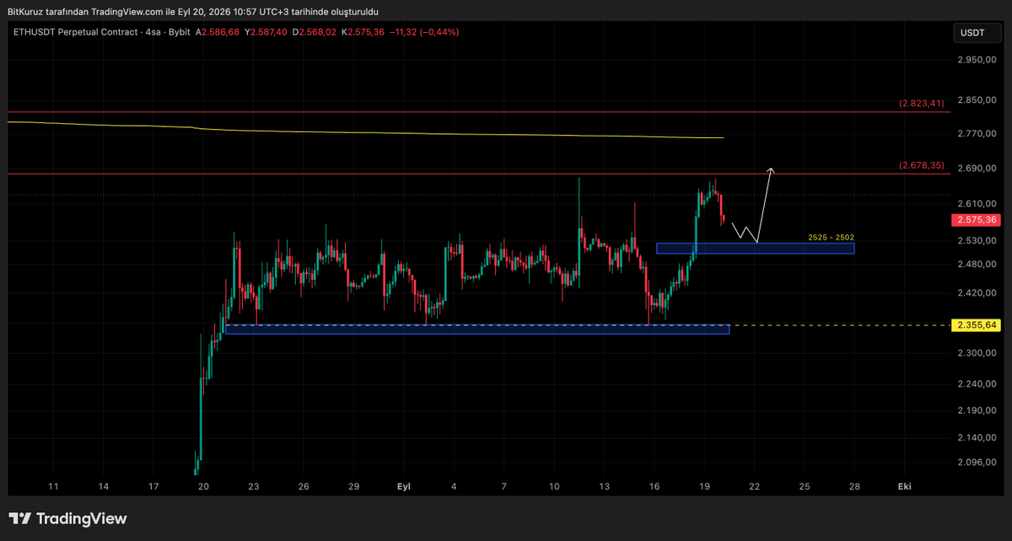This screenshot has width=1012, height=541.
Task: Click date 22 on the time axis
Action: 754,487
